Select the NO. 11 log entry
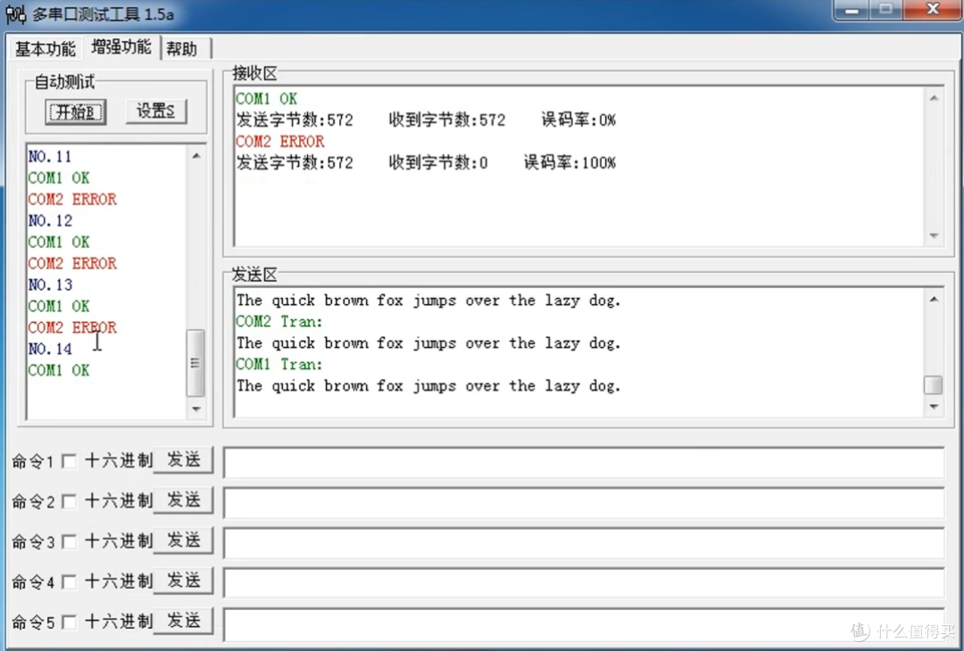 50,157
